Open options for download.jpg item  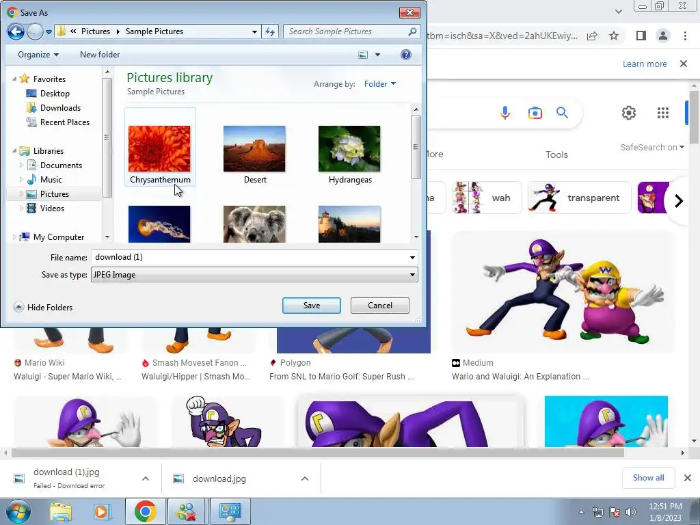point(305,479)
